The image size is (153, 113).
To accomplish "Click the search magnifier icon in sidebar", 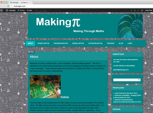I will 139,80.
